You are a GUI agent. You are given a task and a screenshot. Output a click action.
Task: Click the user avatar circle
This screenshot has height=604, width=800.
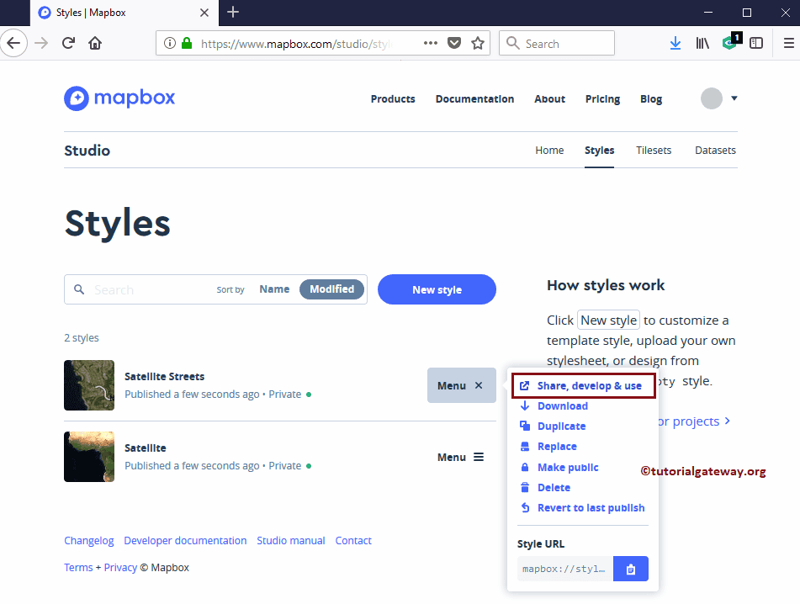click(711, 98)
